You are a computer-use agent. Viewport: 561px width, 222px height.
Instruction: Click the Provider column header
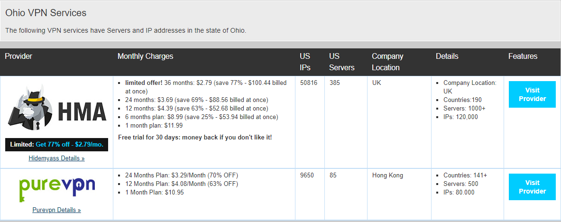(x=18, y=56)
